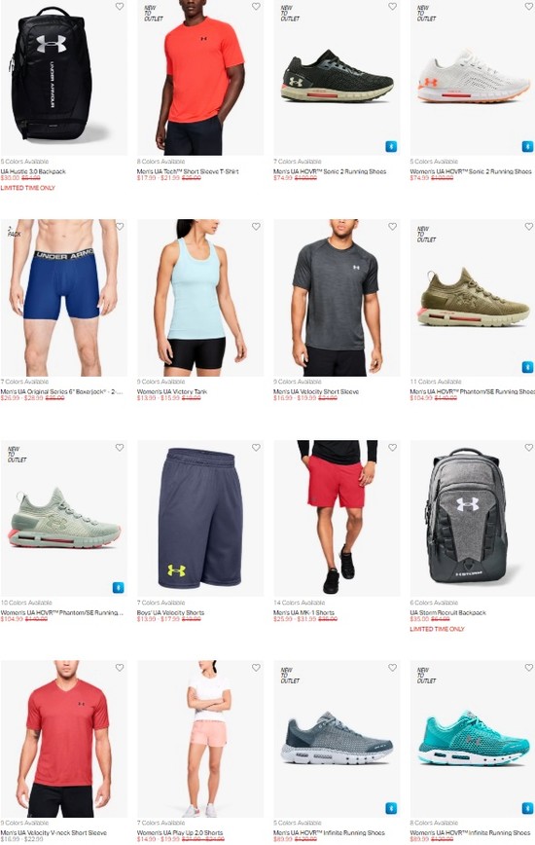Viewport: 535px width, 845px height.
Task: Open UA Storm Recruit Backpack title link
Action: point(447,612)
